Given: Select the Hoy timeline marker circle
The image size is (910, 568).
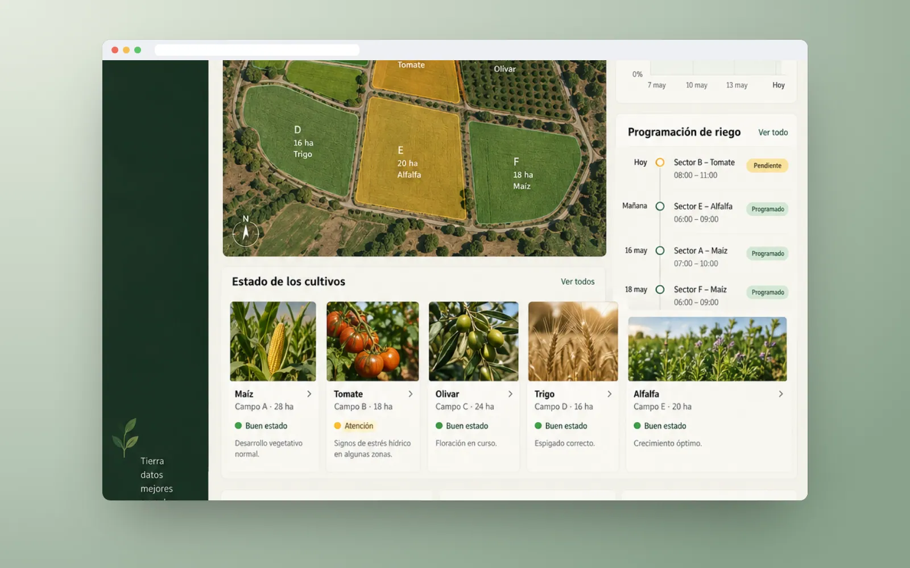Looking at the screenshot, I should [x=660, y=162].
